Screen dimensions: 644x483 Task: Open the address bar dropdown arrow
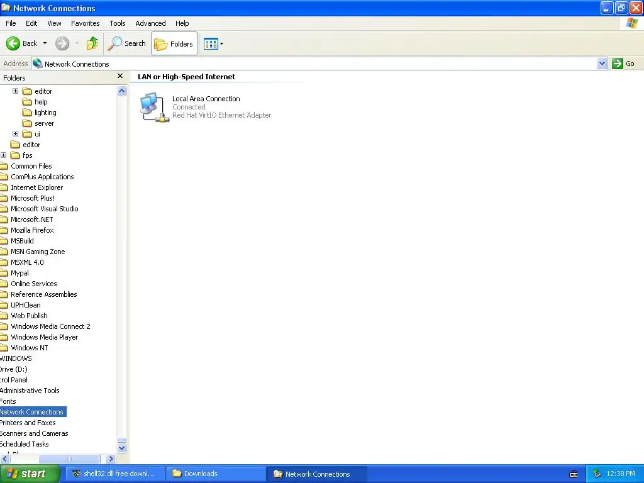click(602, 64)
